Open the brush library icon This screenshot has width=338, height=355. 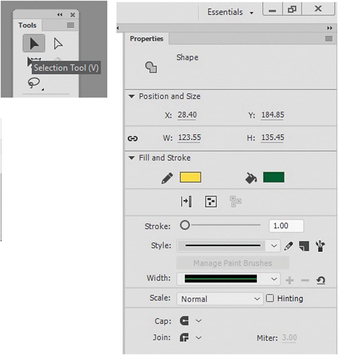point(320,246)
